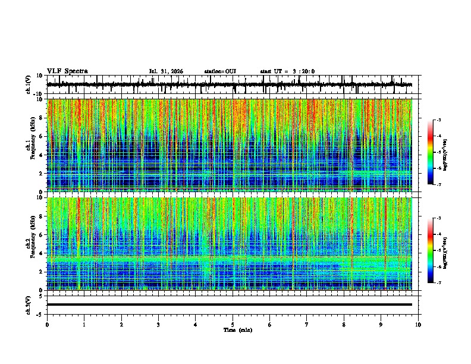Image resolution: width=471 pixels, height=364 pixels.
Task: Select the start UT time text
Action: [287, 71]
